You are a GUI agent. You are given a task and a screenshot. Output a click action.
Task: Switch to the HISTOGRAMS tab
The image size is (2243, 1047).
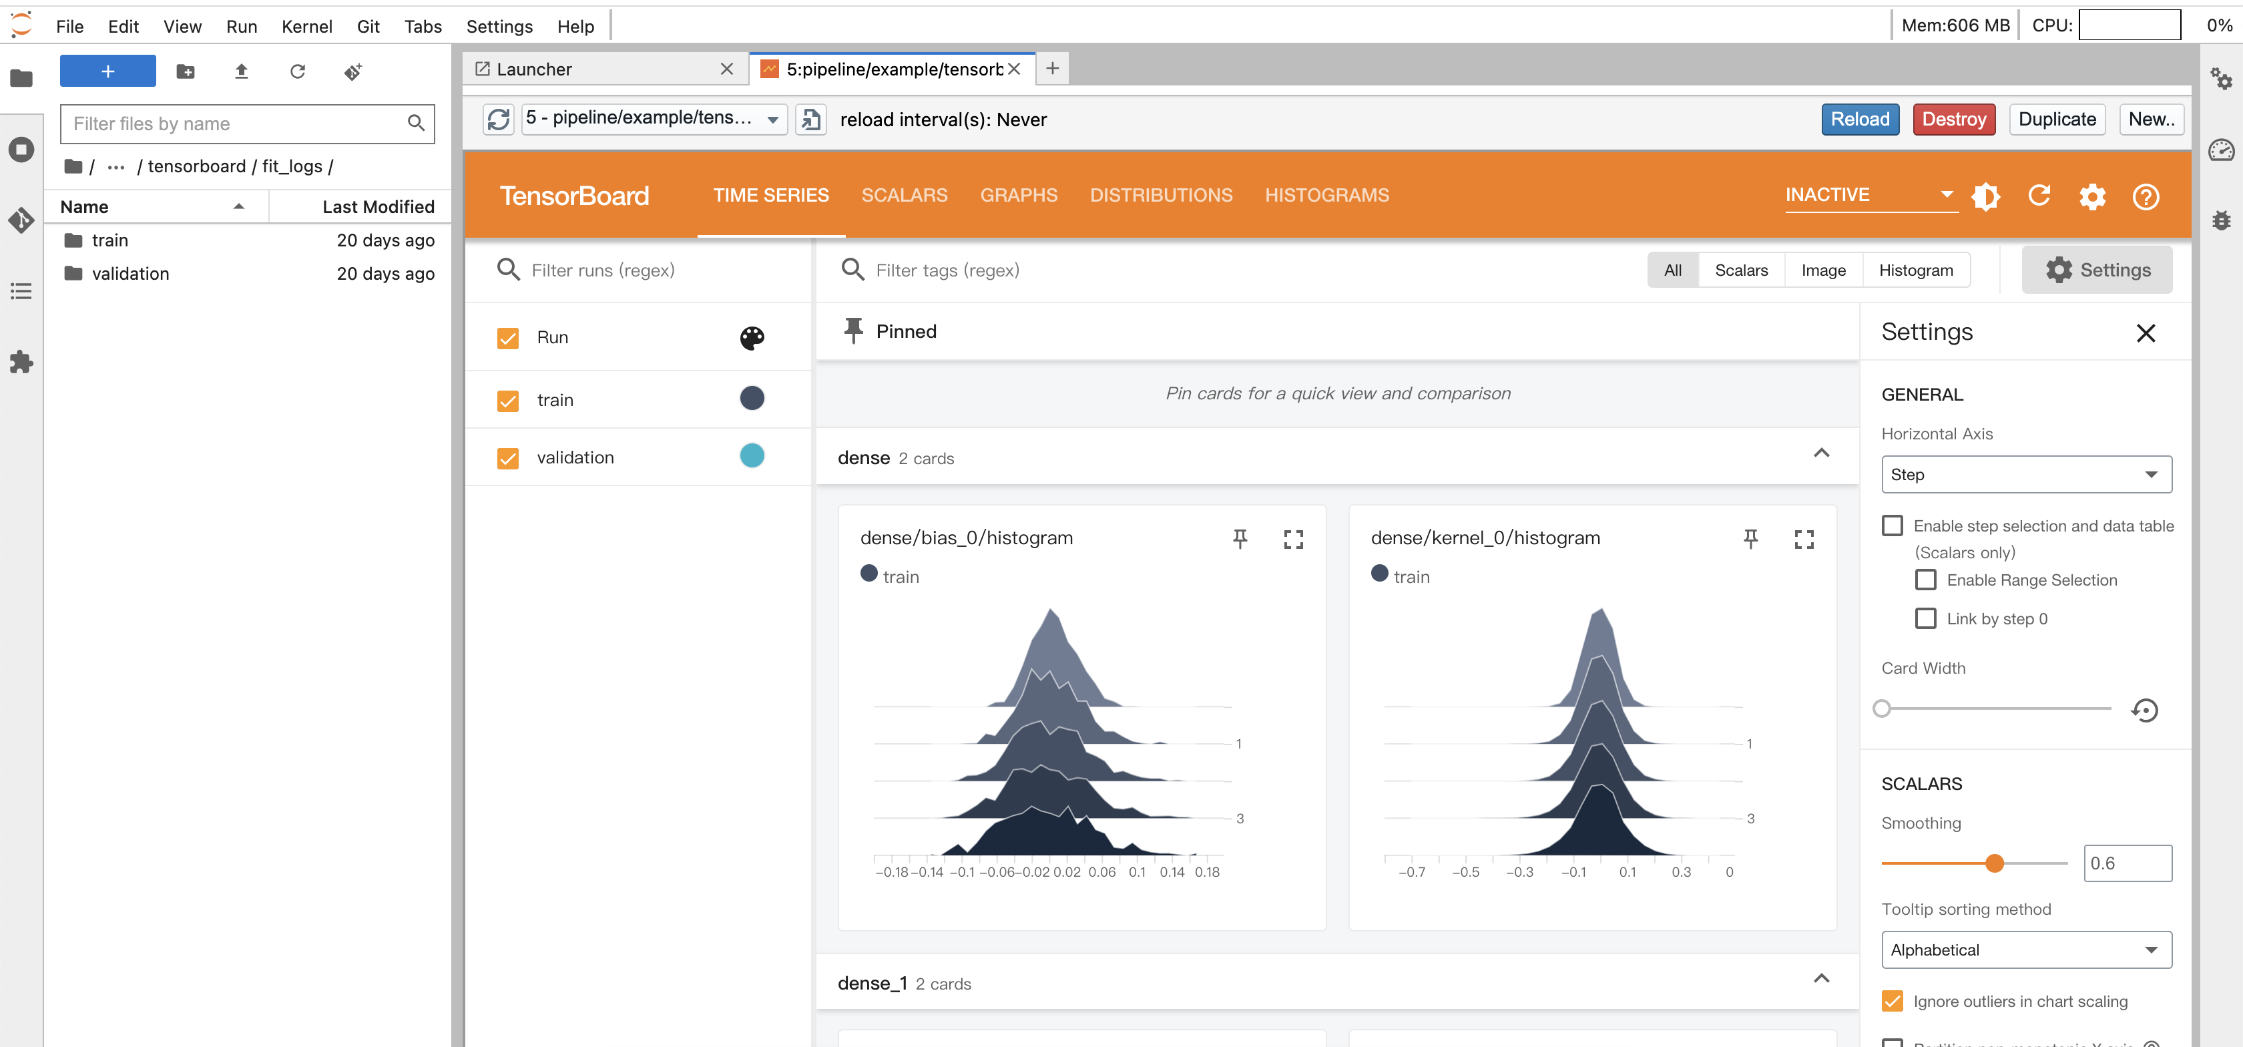(x=1326, y=195)
